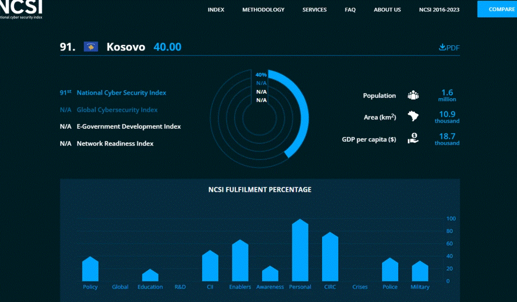The height and width of the screenshot is (302, 517).
Task: Open the FAQ page
Action: coord(350,10)
